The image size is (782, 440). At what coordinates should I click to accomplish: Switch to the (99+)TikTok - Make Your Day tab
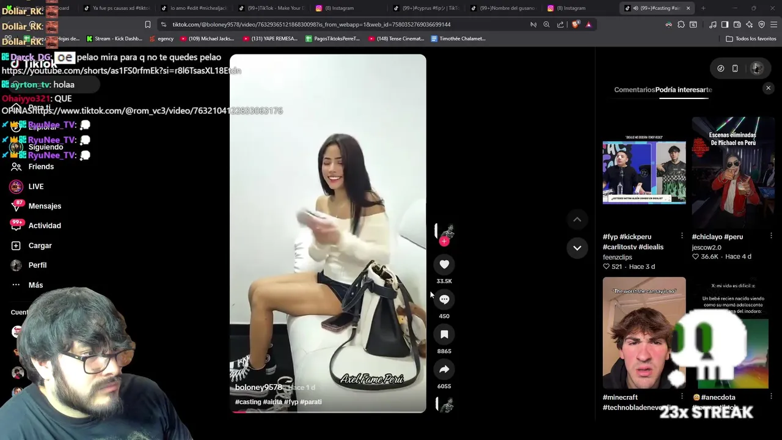pyautogui.click(x=271, y=8)
